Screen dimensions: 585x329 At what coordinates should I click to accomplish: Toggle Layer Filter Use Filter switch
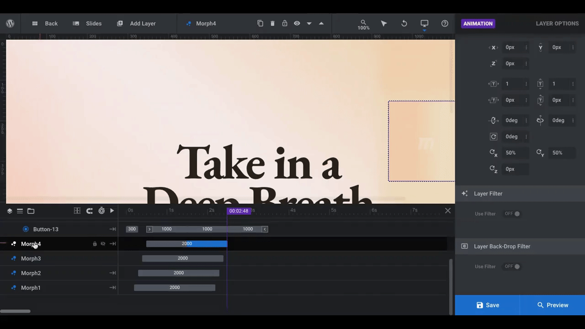pyautogui.click(x=512, y=214)
